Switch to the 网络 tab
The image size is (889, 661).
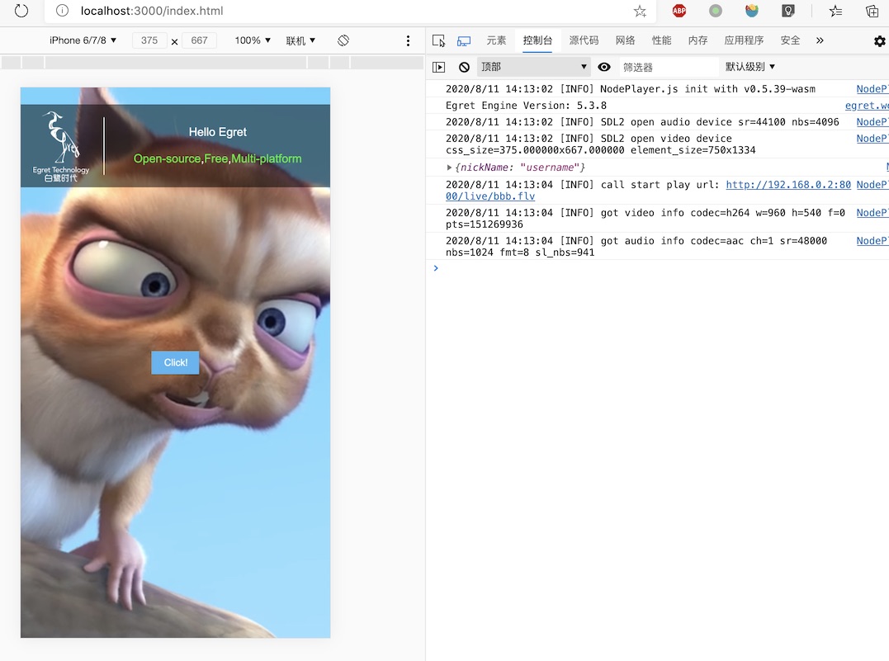pyautogui.click(x=626, y=40)
